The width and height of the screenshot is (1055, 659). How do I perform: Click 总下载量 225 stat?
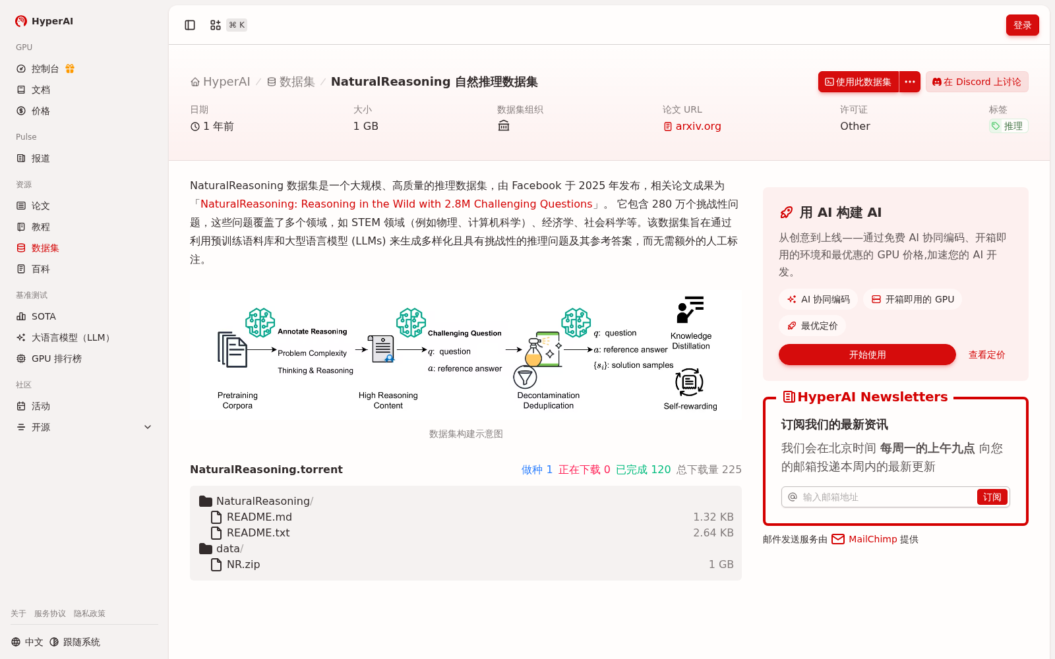pos(709,469)
